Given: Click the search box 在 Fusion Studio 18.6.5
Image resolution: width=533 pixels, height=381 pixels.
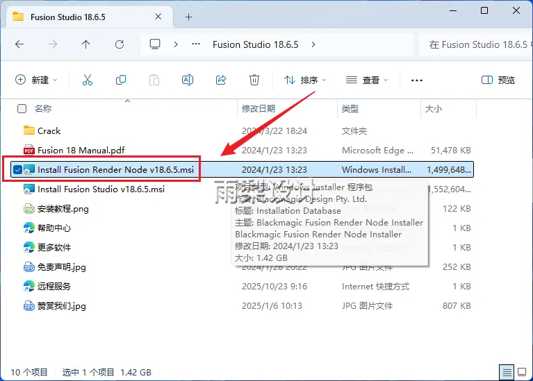Looking at the screenshot, I should pyautogui.click(x=476, y=44).
